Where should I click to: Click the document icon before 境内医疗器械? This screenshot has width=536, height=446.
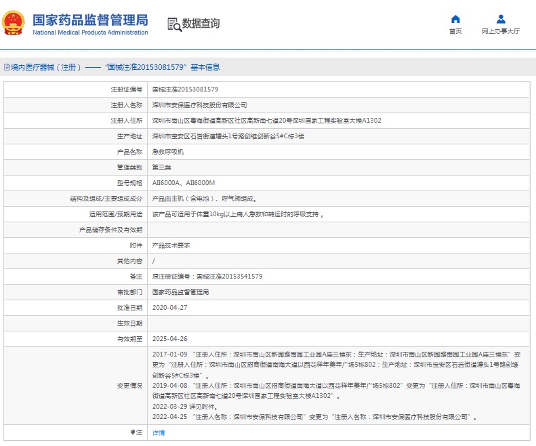[7, 67]
